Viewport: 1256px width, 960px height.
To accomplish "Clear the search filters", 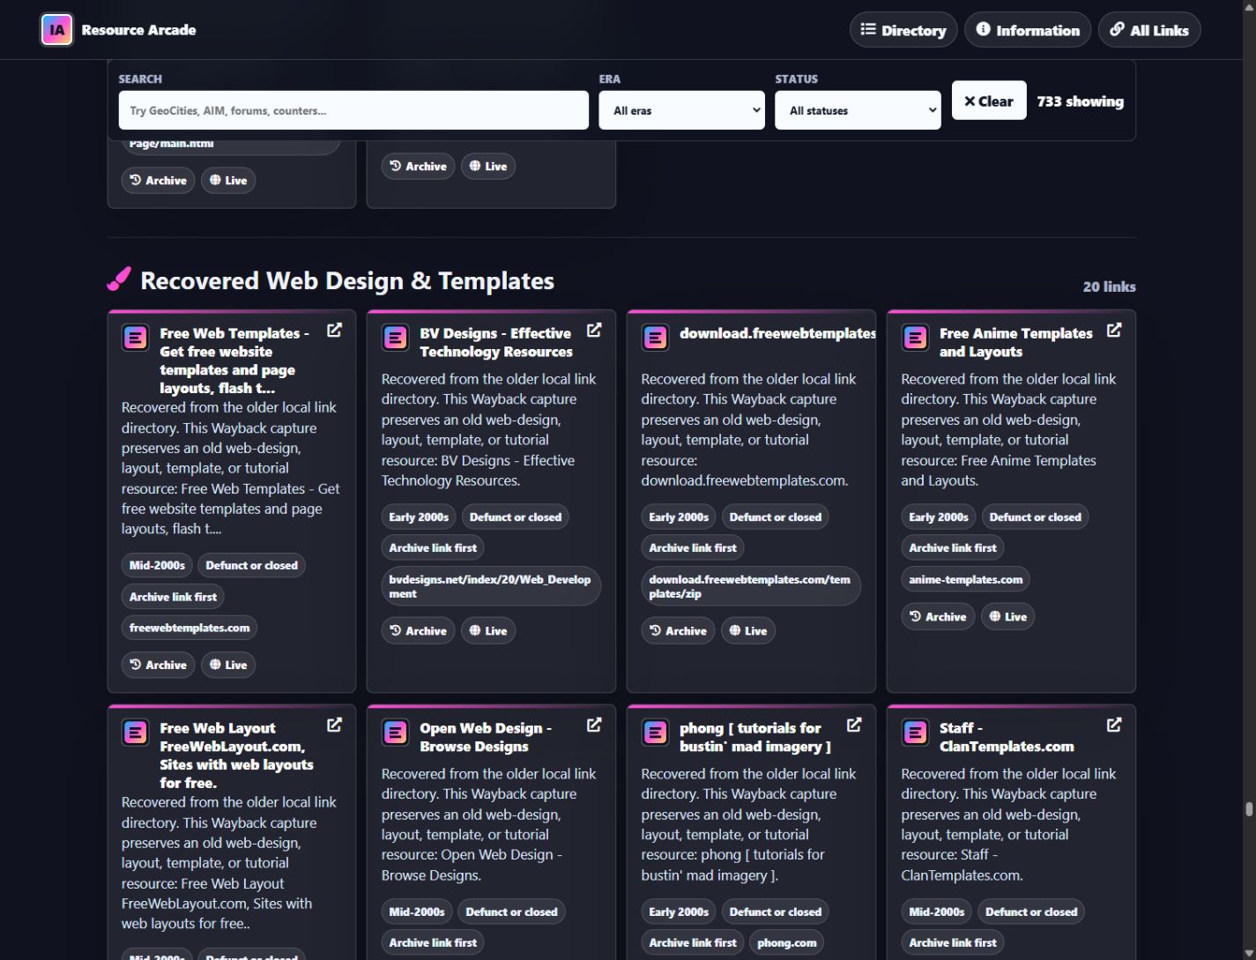I will 989,100.
